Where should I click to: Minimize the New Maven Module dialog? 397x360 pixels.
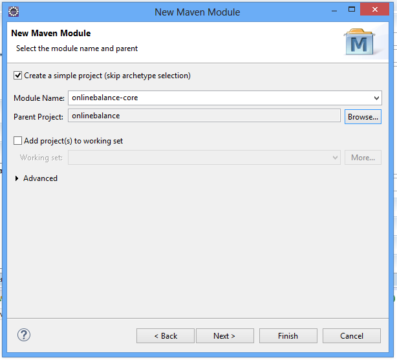click(334, 10)
